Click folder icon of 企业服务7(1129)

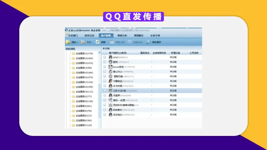pos(73,125)
